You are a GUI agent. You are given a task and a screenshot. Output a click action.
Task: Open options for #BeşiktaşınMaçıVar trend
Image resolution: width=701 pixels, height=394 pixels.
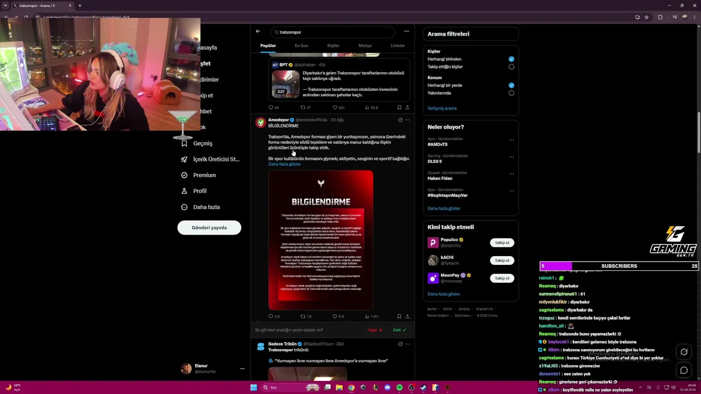pyautogui.click(x=512, y=190)
